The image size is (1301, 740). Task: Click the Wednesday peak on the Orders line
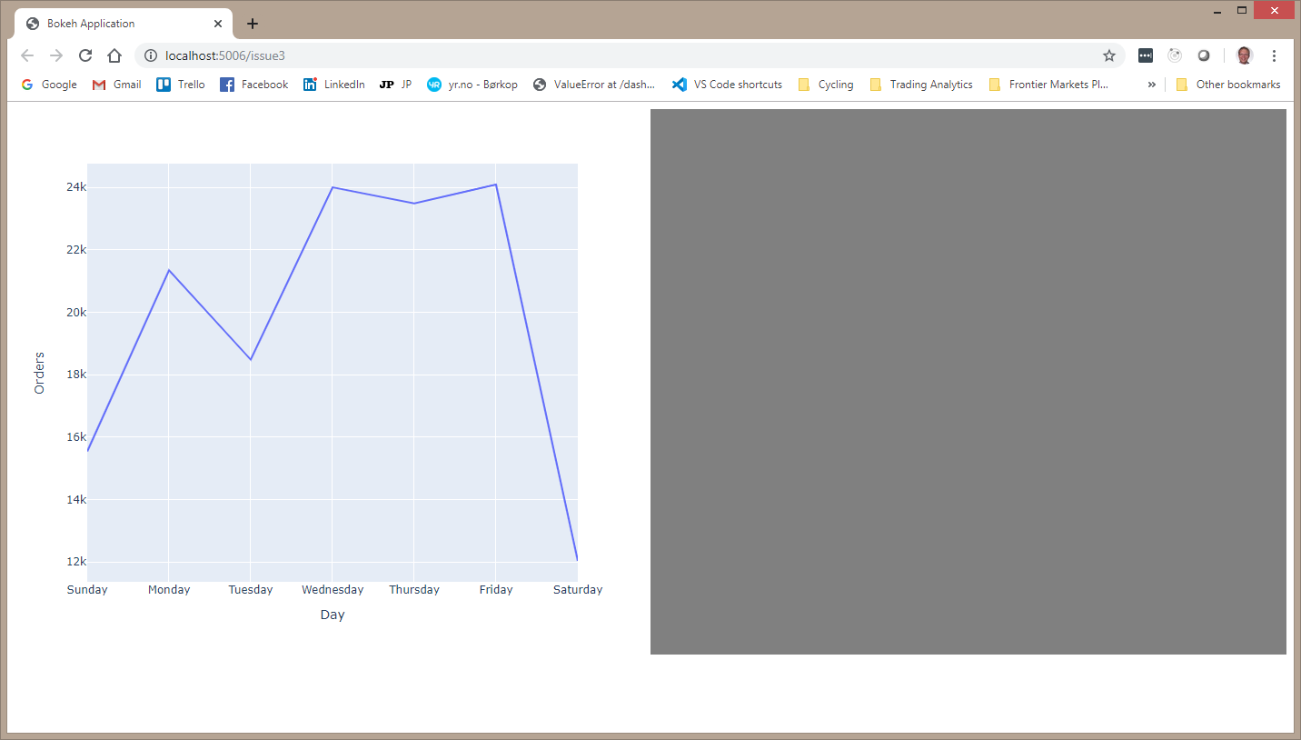pos(333,187)
